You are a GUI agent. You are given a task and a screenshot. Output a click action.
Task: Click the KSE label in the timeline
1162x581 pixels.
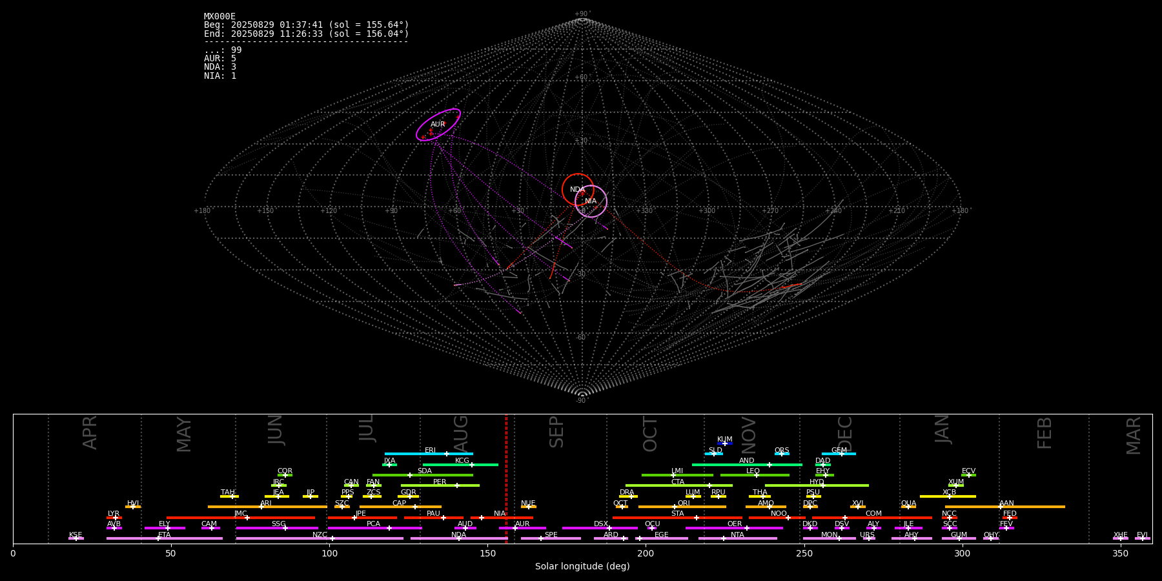[x=76, y=535]
